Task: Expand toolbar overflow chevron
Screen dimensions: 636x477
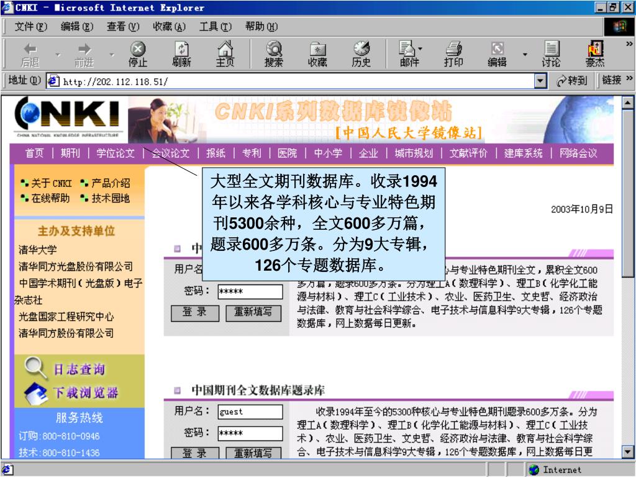Action: pos(629,43)
